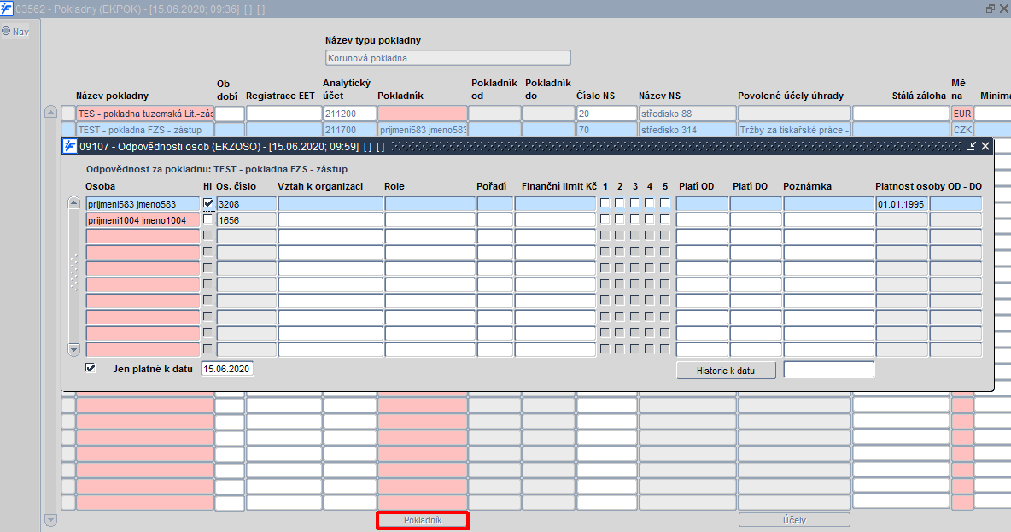Screen dimensions: 1011x532
Task: Collapse the Odpovědnosti osob dialog
Action: [x=972, y=146]
